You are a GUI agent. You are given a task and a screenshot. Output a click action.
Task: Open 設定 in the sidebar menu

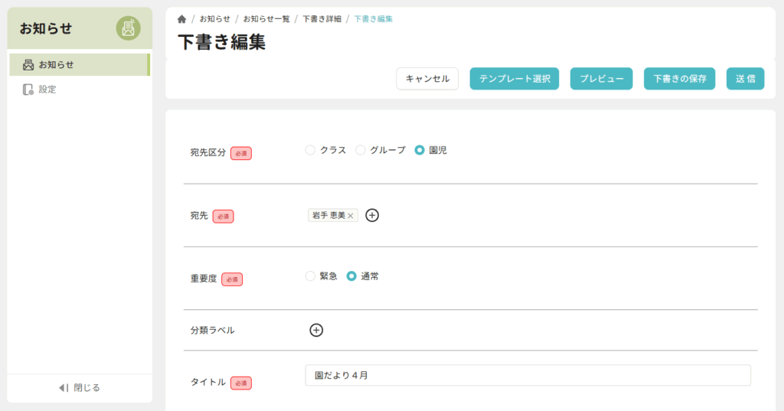pyautogui.click(x=47, y=90)
